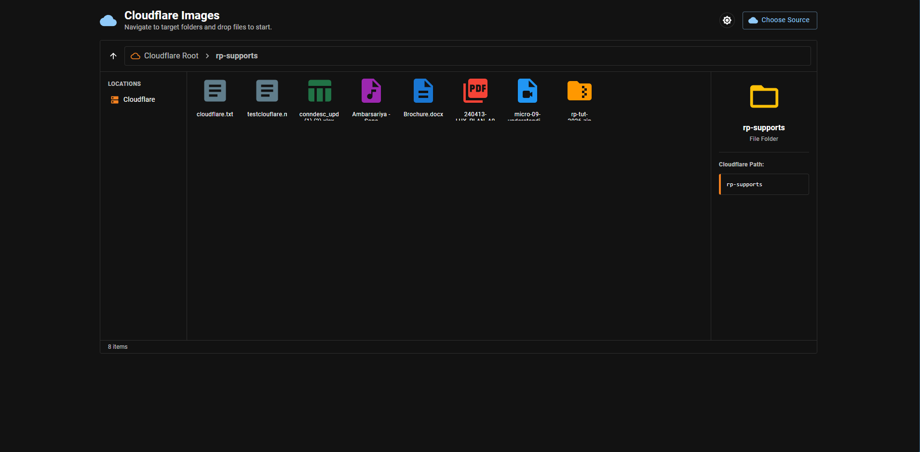Navigate to Cloudflare Root breadcrumb
This screenshot has height=452, width=920.
171,56
